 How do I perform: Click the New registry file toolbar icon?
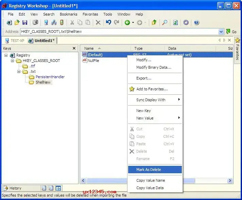tap(9, 23)
